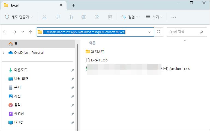
Task: Unpin 동영상 using its pin icon
Action: [73, 114]
